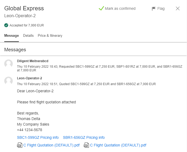Click the green accepted status icon
The height and width of the screenshot is (152, 187).
[x=6, y=25]
